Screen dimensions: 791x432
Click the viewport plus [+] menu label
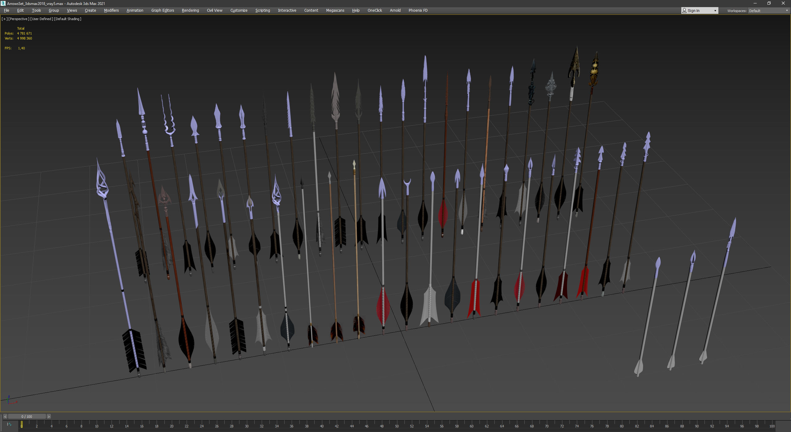click(4, 19)
